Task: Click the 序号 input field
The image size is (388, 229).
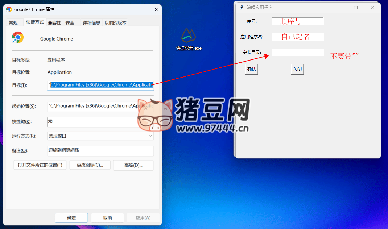Action: tap(297, 21)
